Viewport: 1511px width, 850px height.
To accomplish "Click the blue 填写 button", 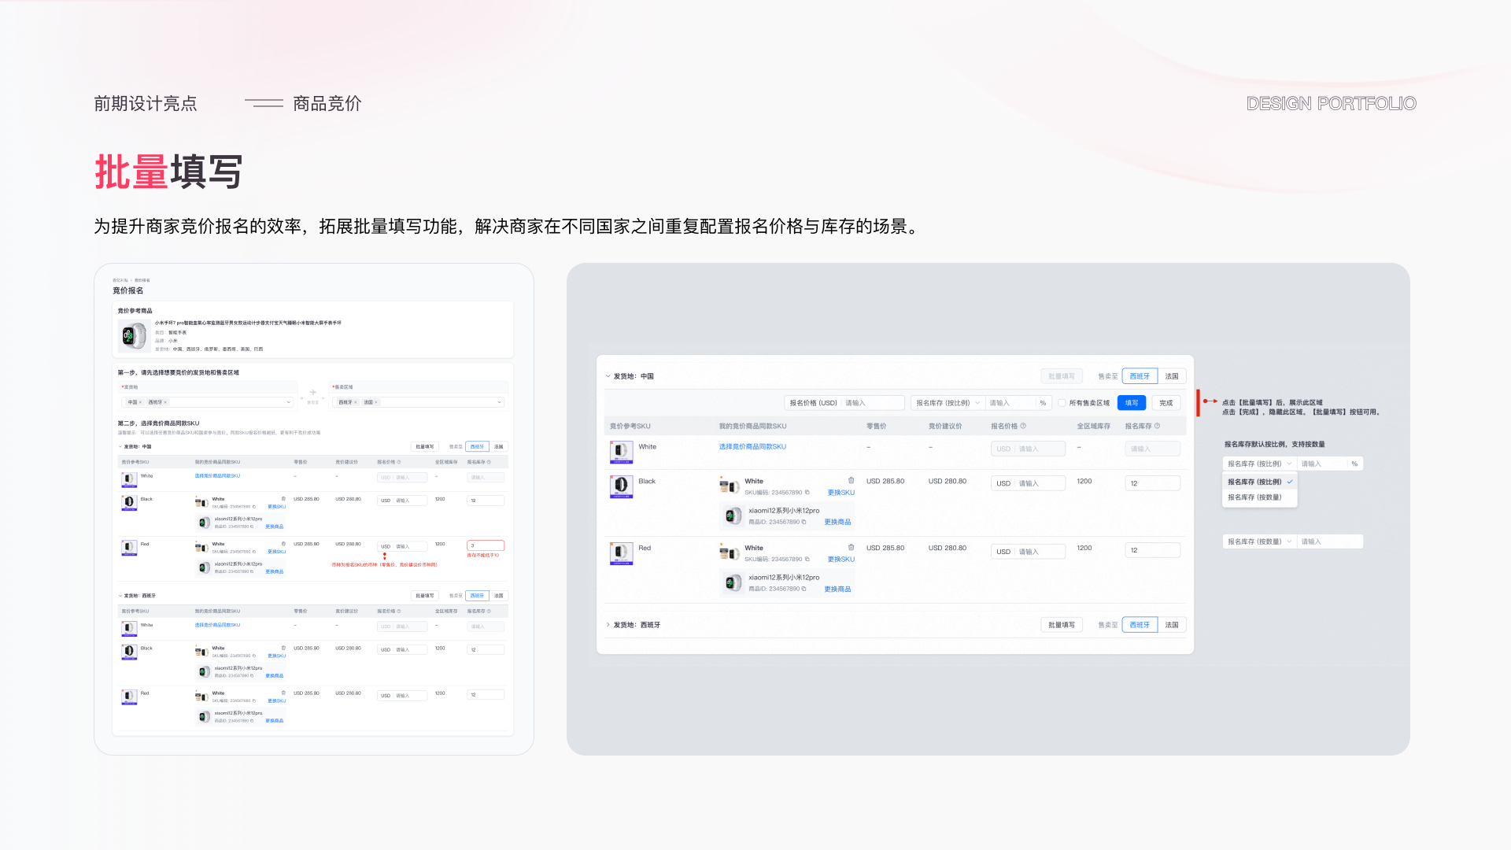I will [1132, 403].
